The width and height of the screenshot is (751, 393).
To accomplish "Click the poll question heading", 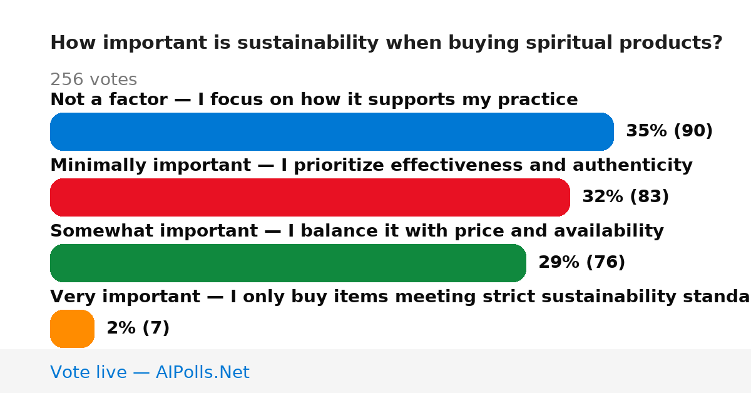I will pyautogui.click(x=386, y=43).
